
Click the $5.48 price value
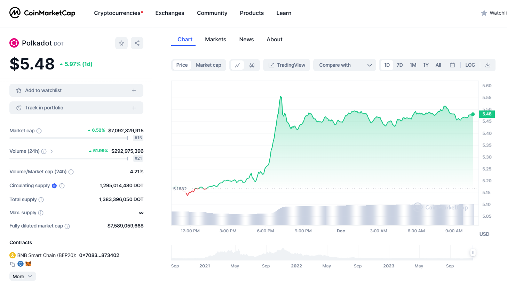(32, 64)
